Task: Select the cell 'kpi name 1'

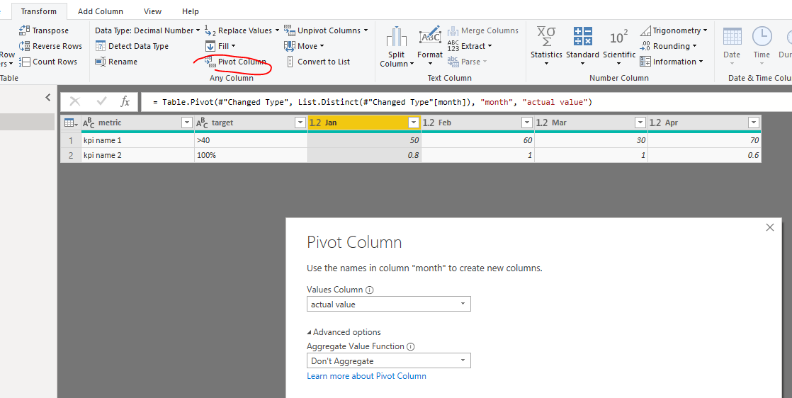Action: pyautogui.click(x=138, y=140)
